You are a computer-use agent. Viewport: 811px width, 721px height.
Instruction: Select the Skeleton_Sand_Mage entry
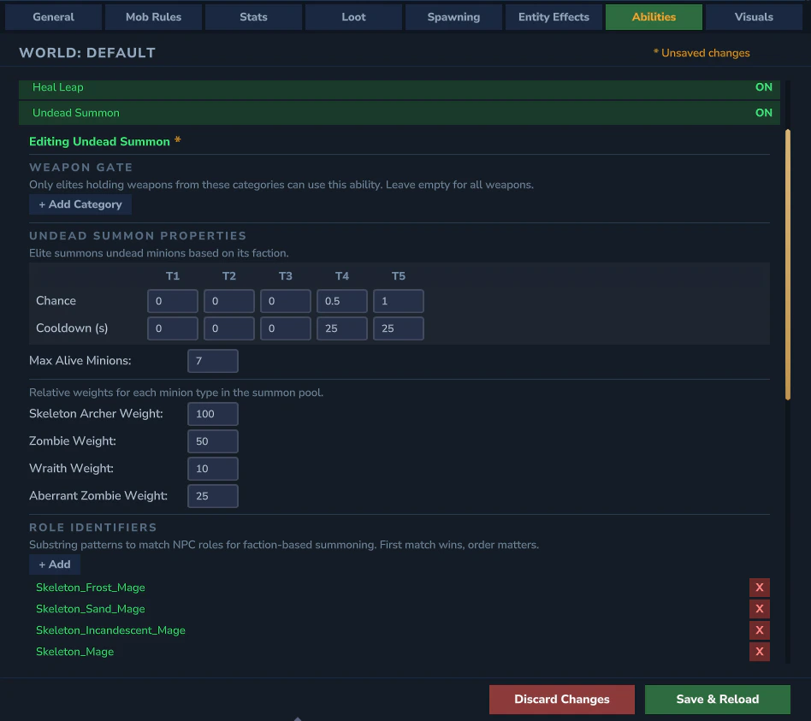tap(91, 609)
